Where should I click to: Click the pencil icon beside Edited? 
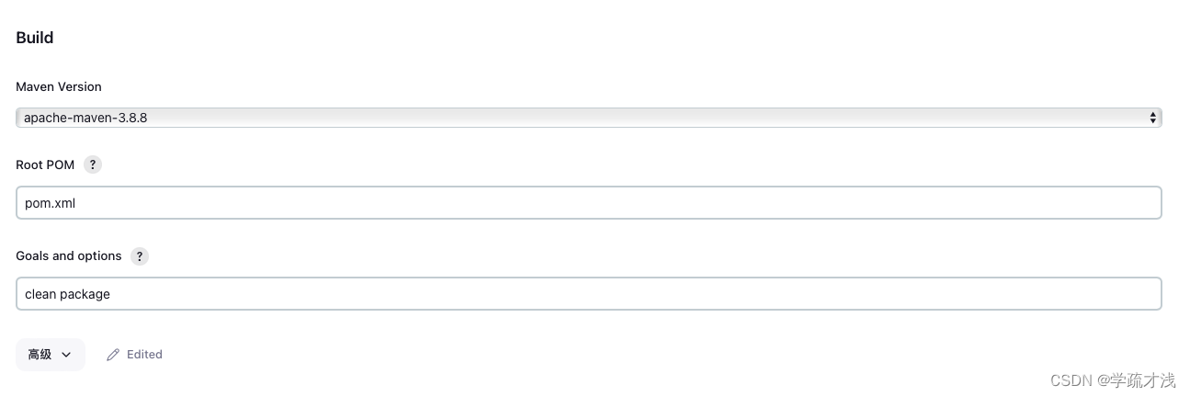[113, 355]
